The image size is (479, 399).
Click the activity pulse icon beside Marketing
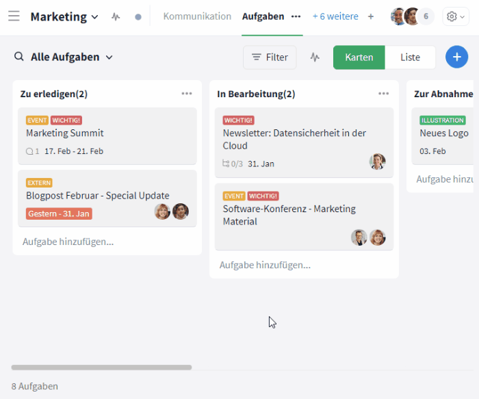click(x=116, y=16)
